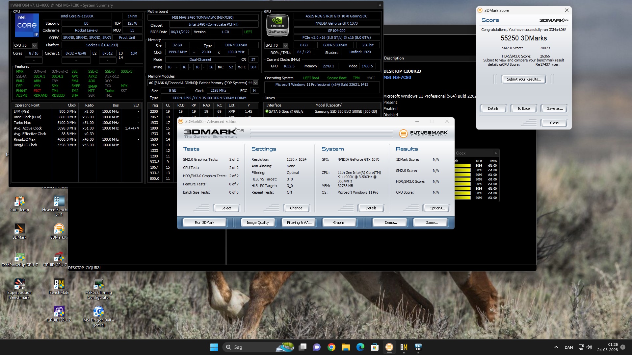Launch the 3DMark06 desktop shortcut
This screenshot has height=355, width=632.
click(59, 231)
